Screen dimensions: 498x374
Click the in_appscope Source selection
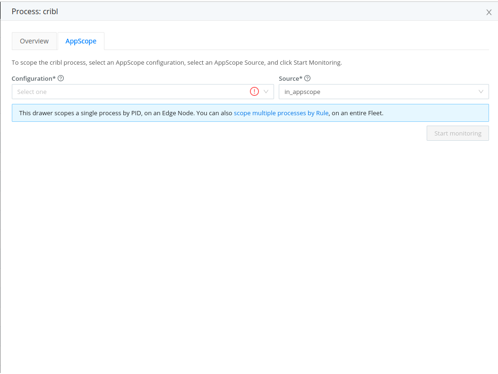[x=302, y=92]
